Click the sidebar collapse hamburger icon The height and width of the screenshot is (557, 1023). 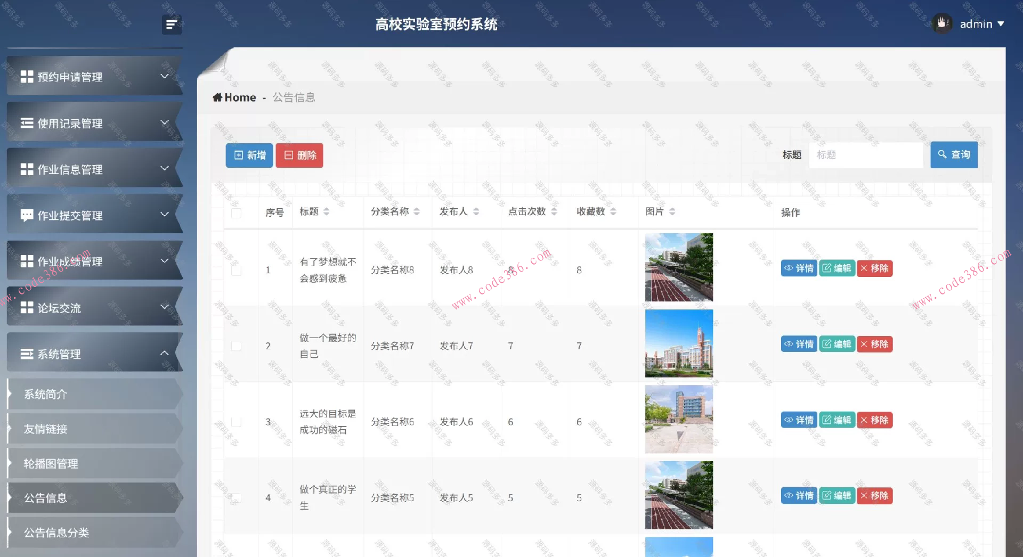(x=171, y=24)
